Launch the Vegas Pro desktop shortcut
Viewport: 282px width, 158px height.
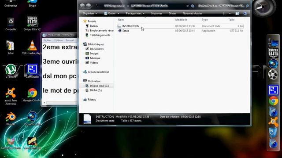pos(32,118)
